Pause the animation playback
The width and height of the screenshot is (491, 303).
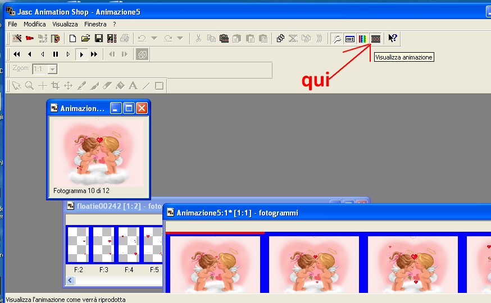point(56,54)
